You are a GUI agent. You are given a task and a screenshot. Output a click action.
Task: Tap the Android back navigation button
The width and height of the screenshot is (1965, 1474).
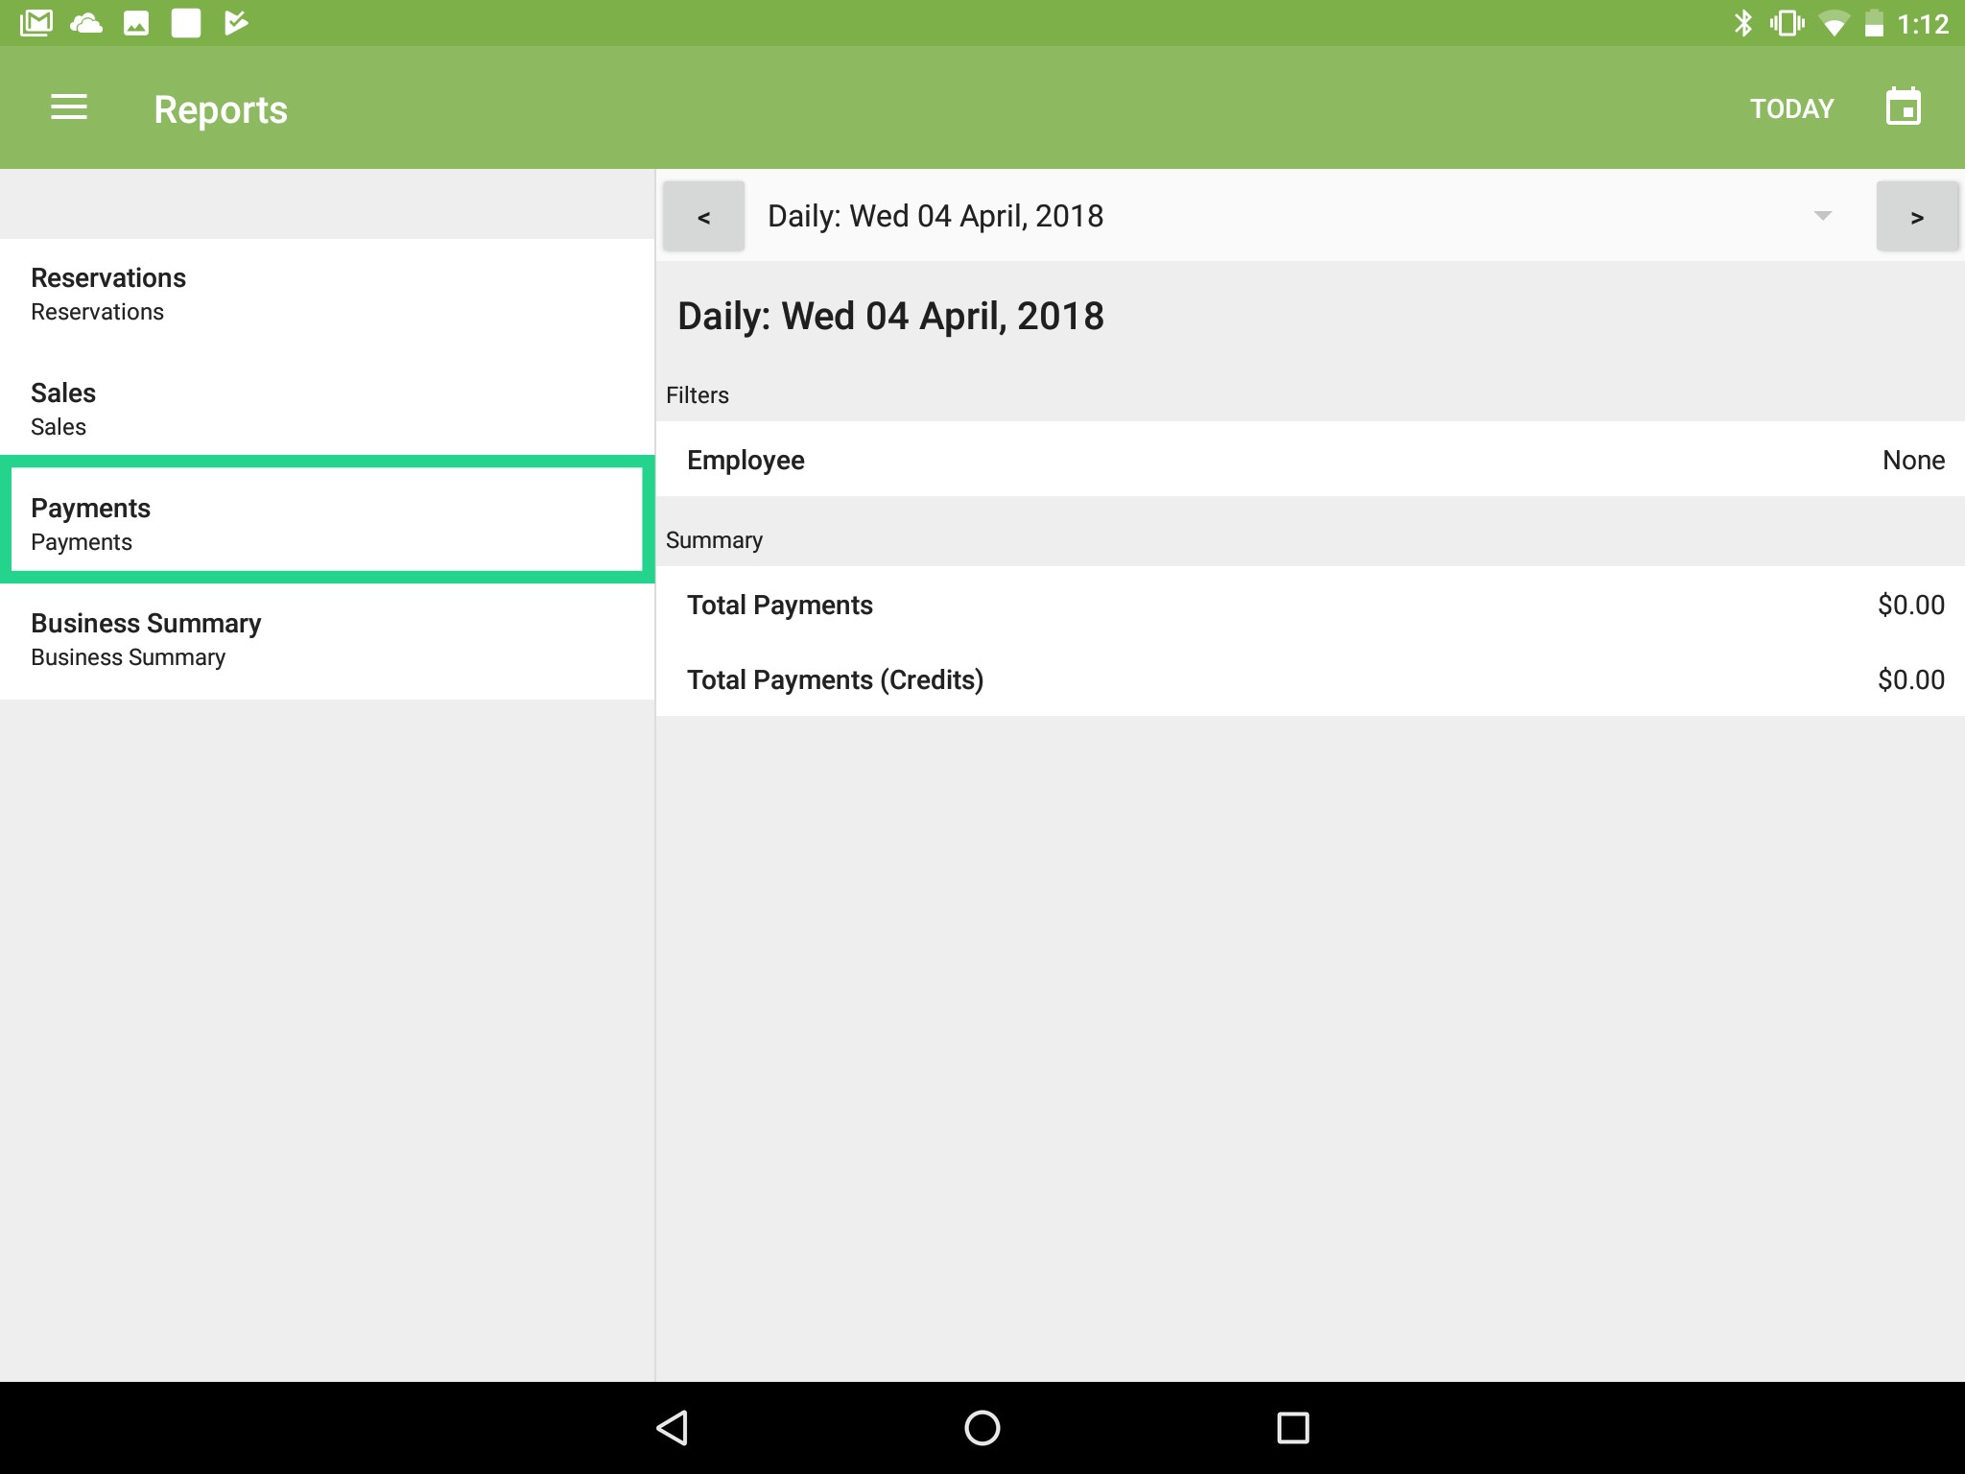tap(672, 1427)
